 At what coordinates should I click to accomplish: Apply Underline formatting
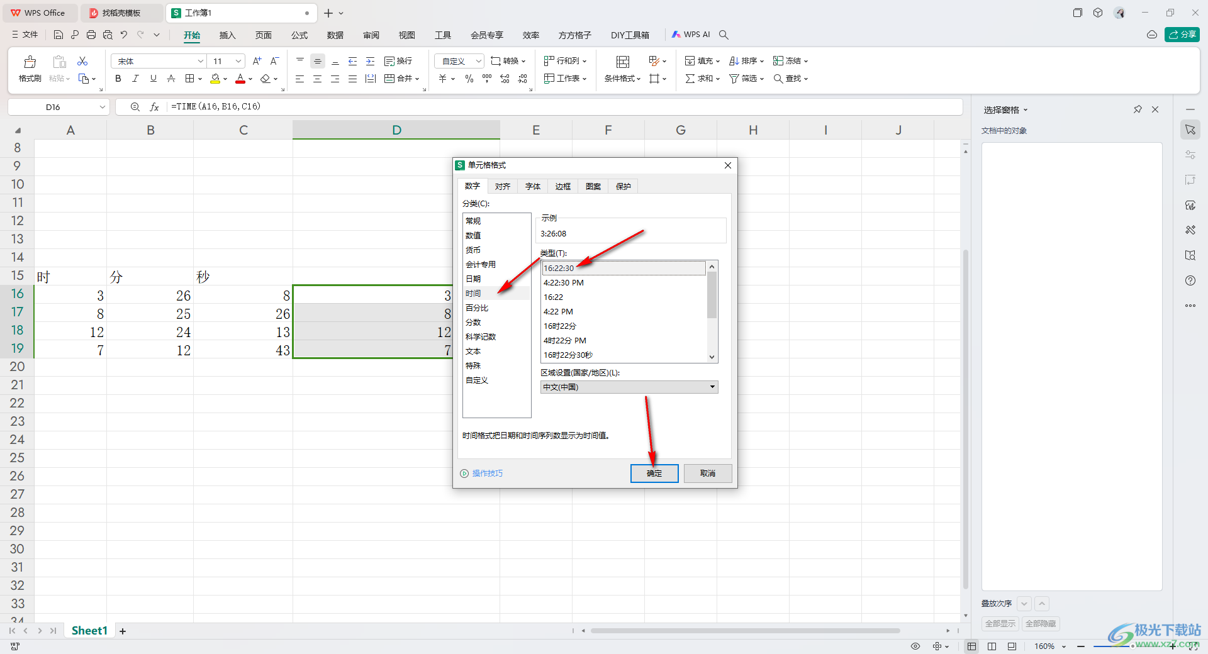pyautogui.click(x=153, y=79)
